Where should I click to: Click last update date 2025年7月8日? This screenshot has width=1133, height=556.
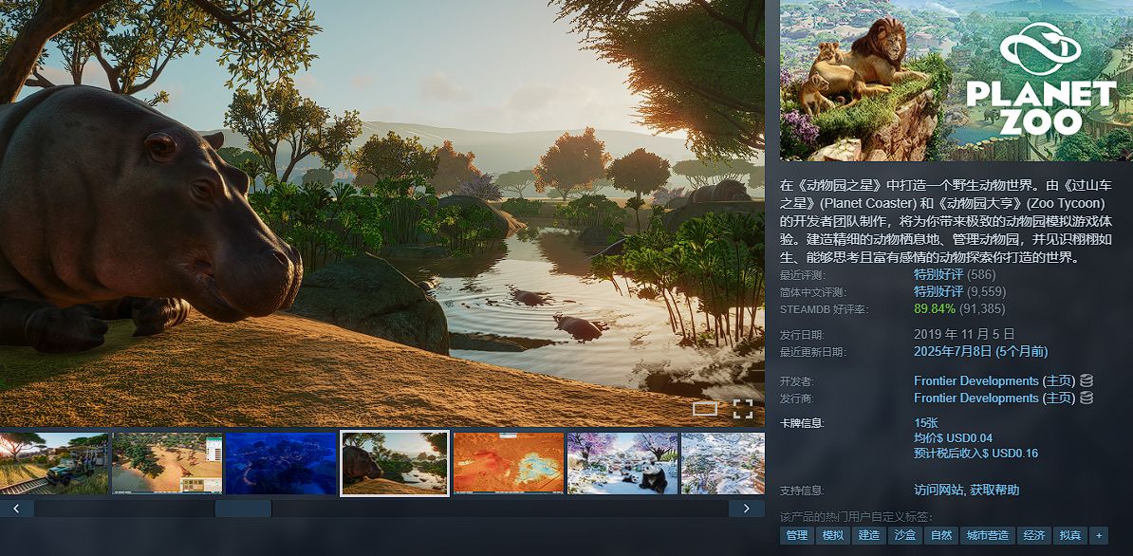coord(980,352)
